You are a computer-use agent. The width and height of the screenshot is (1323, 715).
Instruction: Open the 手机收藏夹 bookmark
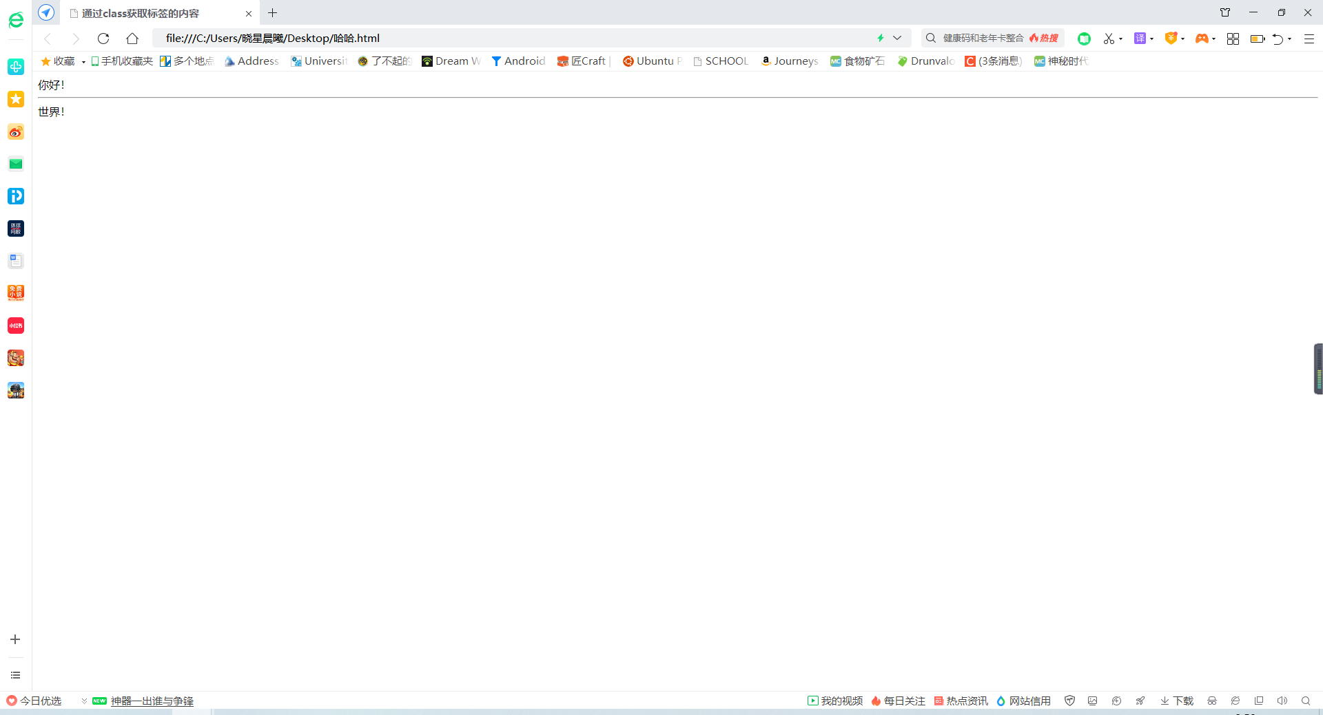pos(122,61)
